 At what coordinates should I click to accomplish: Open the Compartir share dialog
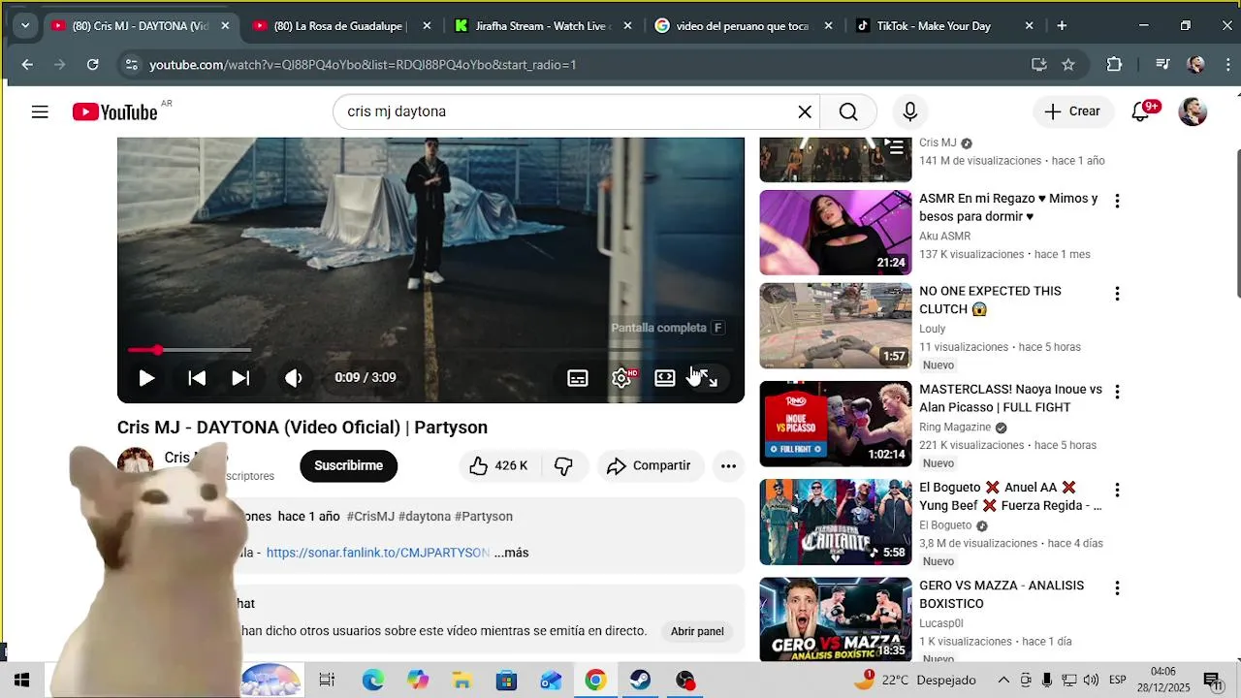(x=650, y=466)
